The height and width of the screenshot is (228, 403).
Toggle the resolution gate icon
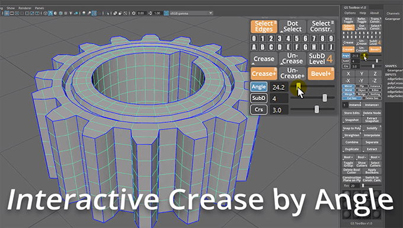(17, 13)
